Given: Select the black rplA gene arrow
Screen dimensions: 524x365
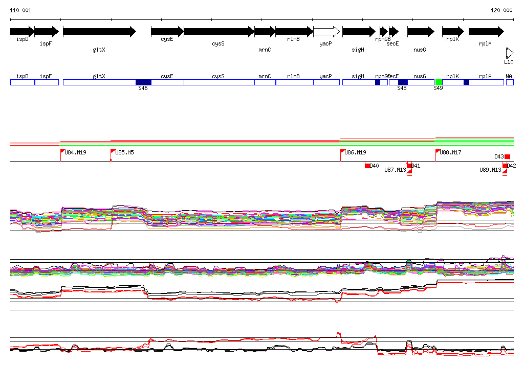Looking at the screenshot, I should [x=486, y=32].
